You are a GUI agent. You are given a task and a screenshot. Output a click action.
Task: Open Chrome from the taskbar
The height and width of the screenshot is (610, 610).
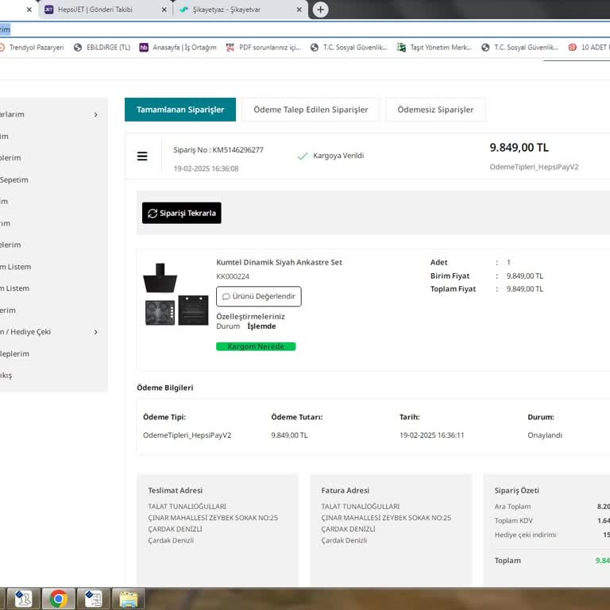pos(58,599)
